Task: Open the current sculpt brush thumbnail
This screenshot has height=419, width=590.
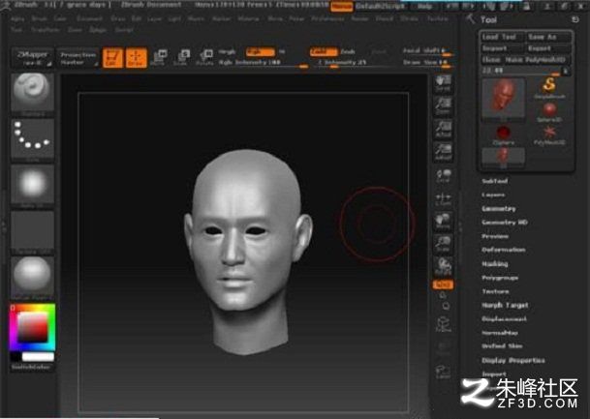Action: [32, 95]
